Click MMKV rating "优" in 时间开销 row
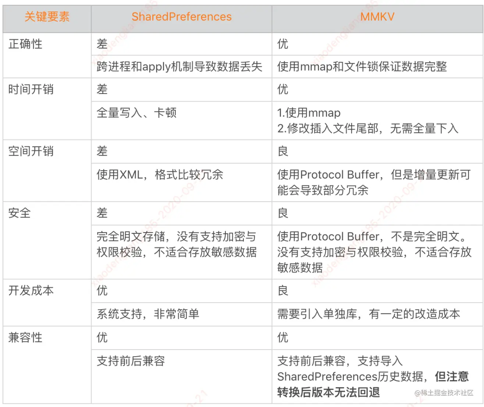This screenshot has height=407, width=484. pyautogui.click(x=377, y=89)
